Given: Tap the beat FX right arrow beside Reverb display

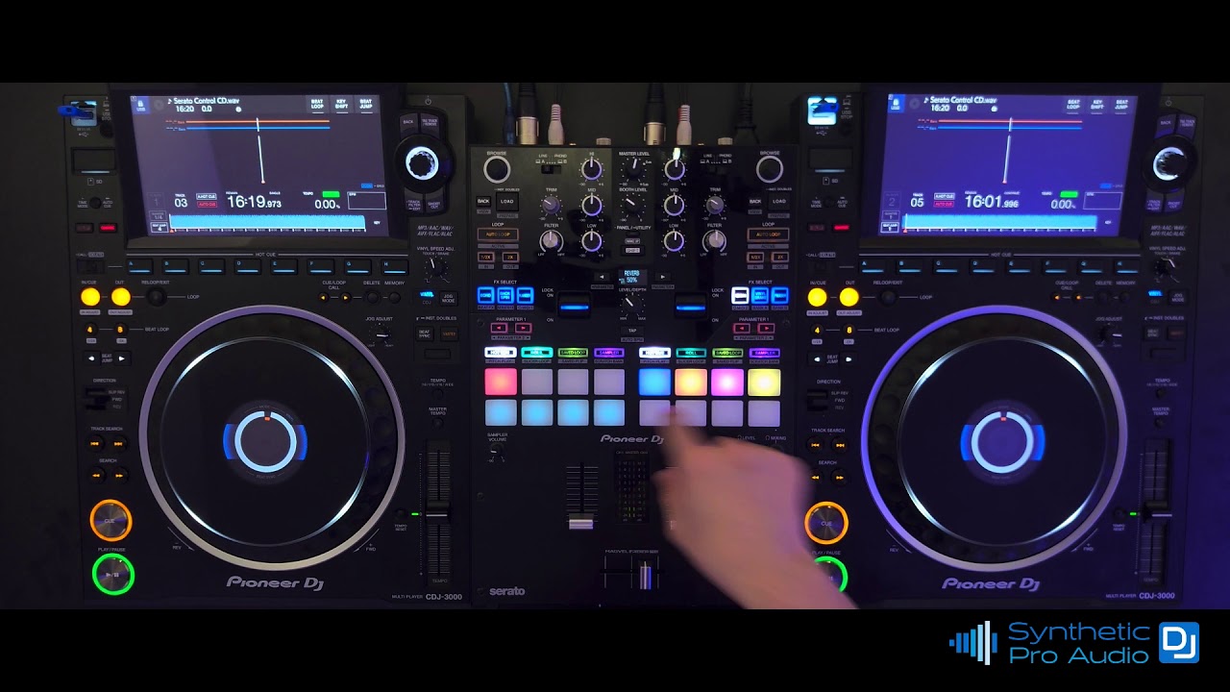Looking at the screenshot, I should coord(662,277).
